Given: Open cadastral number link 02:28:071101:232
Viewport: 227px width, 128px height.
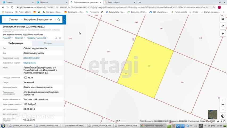Looking at the screenshot, I should (x=31, y=58).
